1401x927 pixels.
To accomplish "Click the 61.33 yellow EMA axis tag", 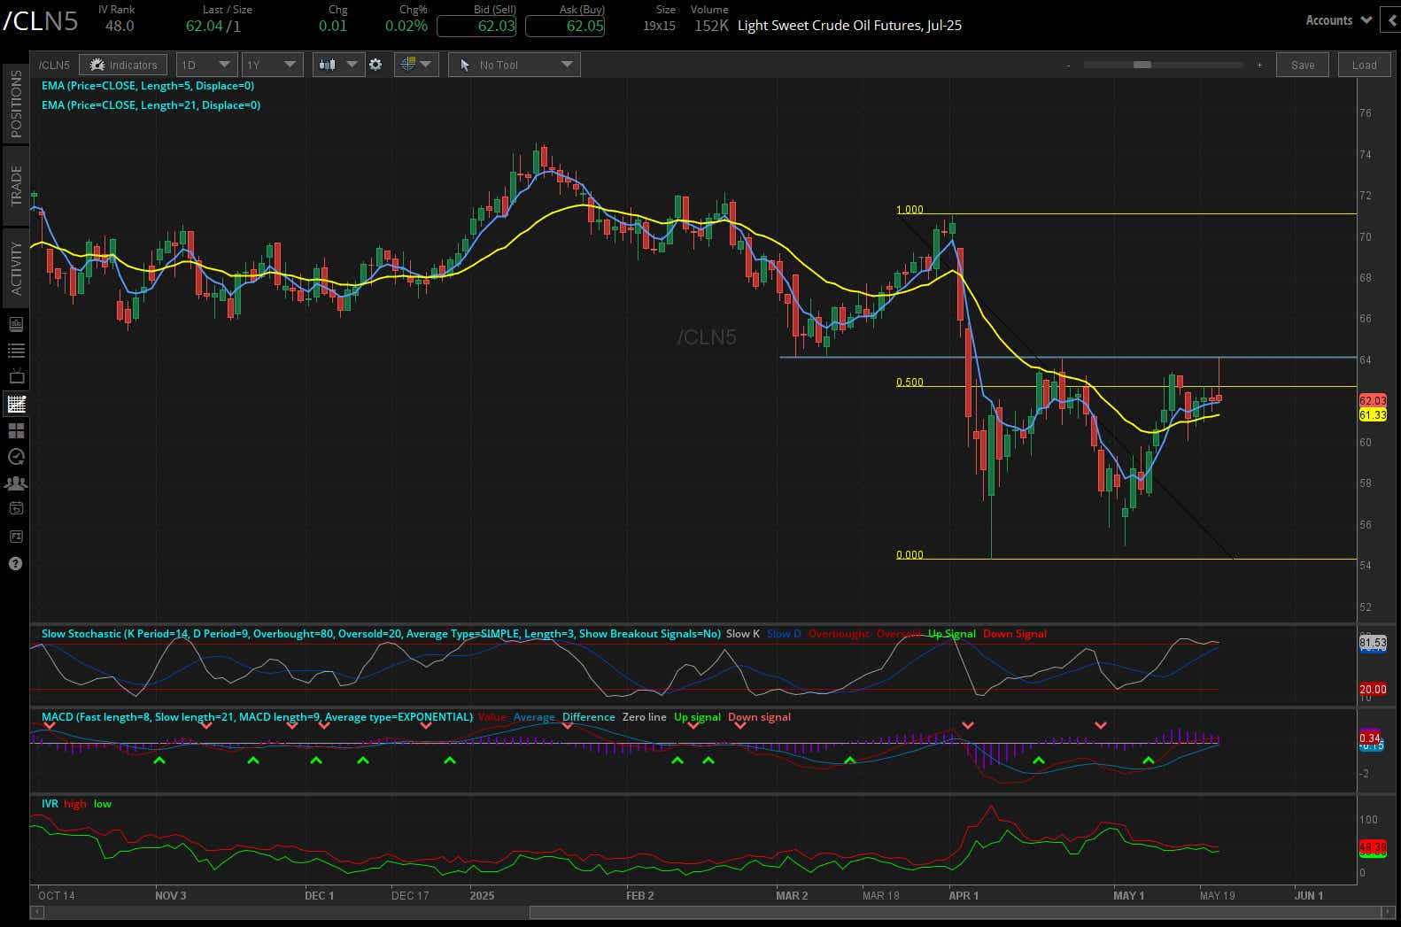I will (1373, 414).
